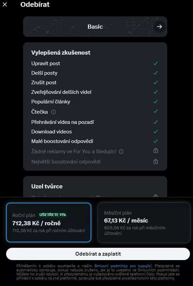The width and height of the screenshot is (193, 286).
Task: Click checkmark next to Download videos
Action: pos(156,131)
